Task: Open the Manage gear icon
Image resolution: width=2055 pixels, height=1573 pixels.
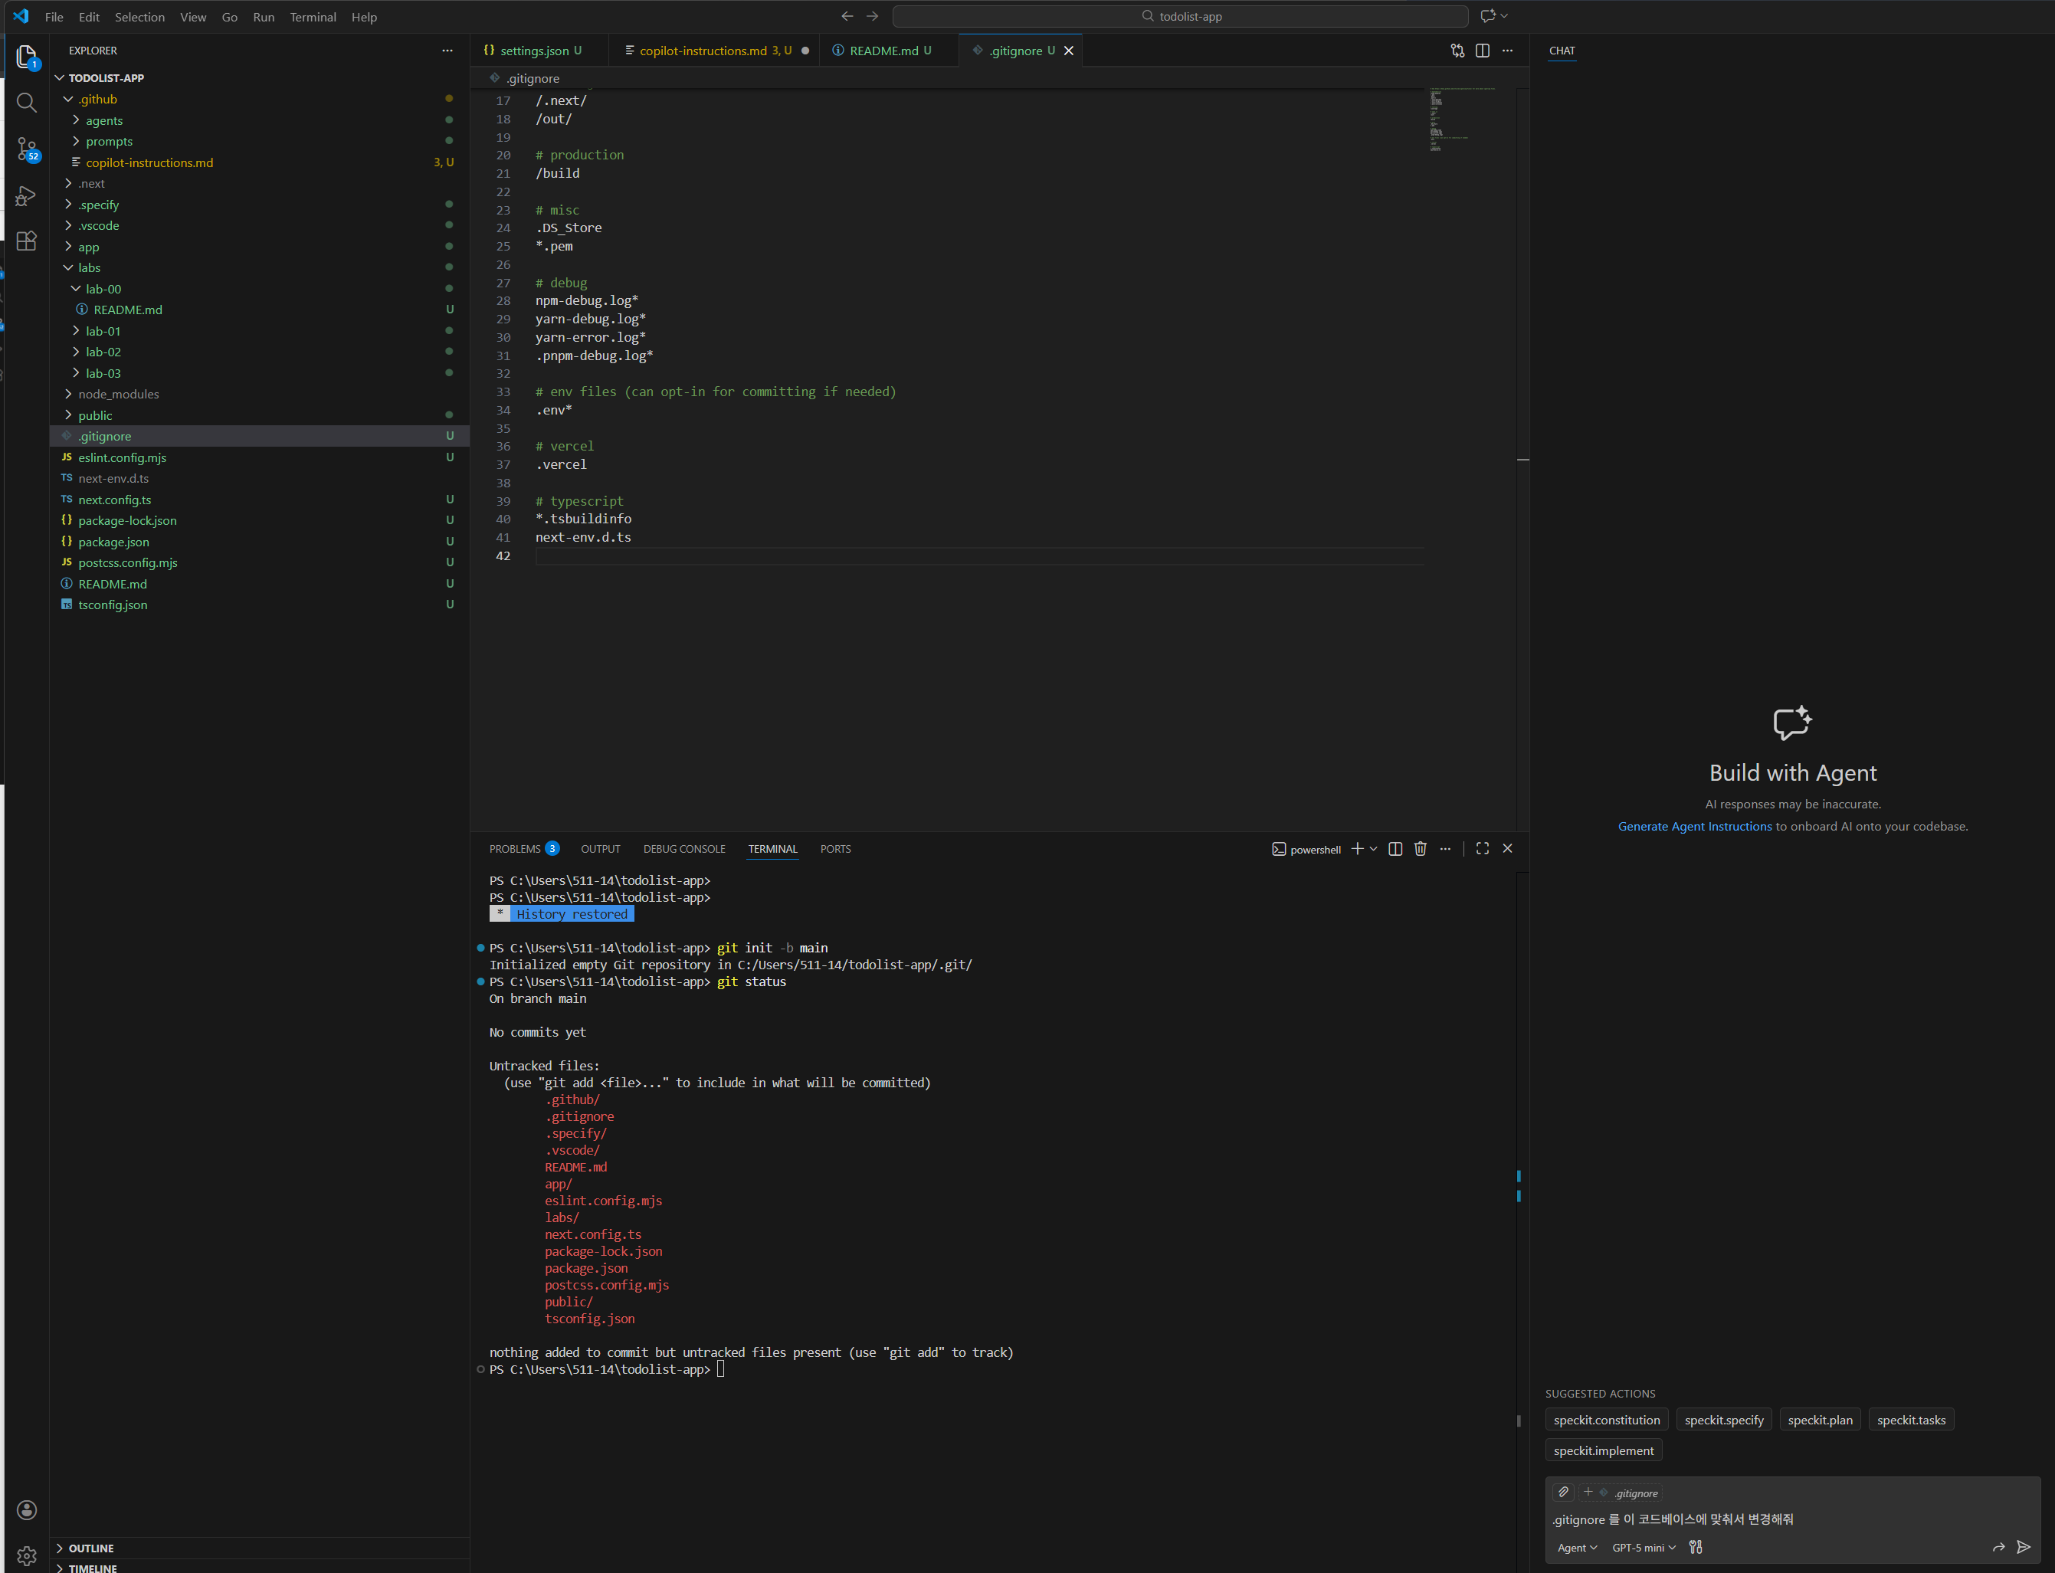Action: click(26, 1556)
